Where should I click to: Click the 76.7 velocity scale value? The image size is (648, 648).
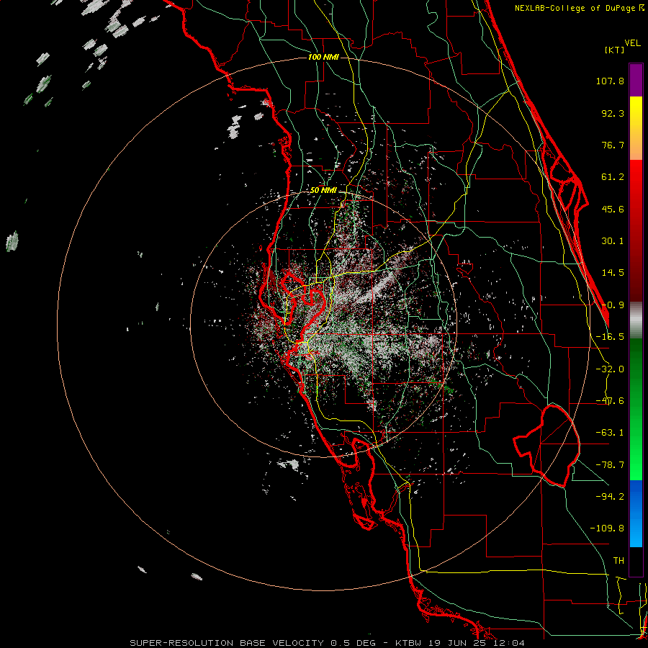click(x=613, y=145)
